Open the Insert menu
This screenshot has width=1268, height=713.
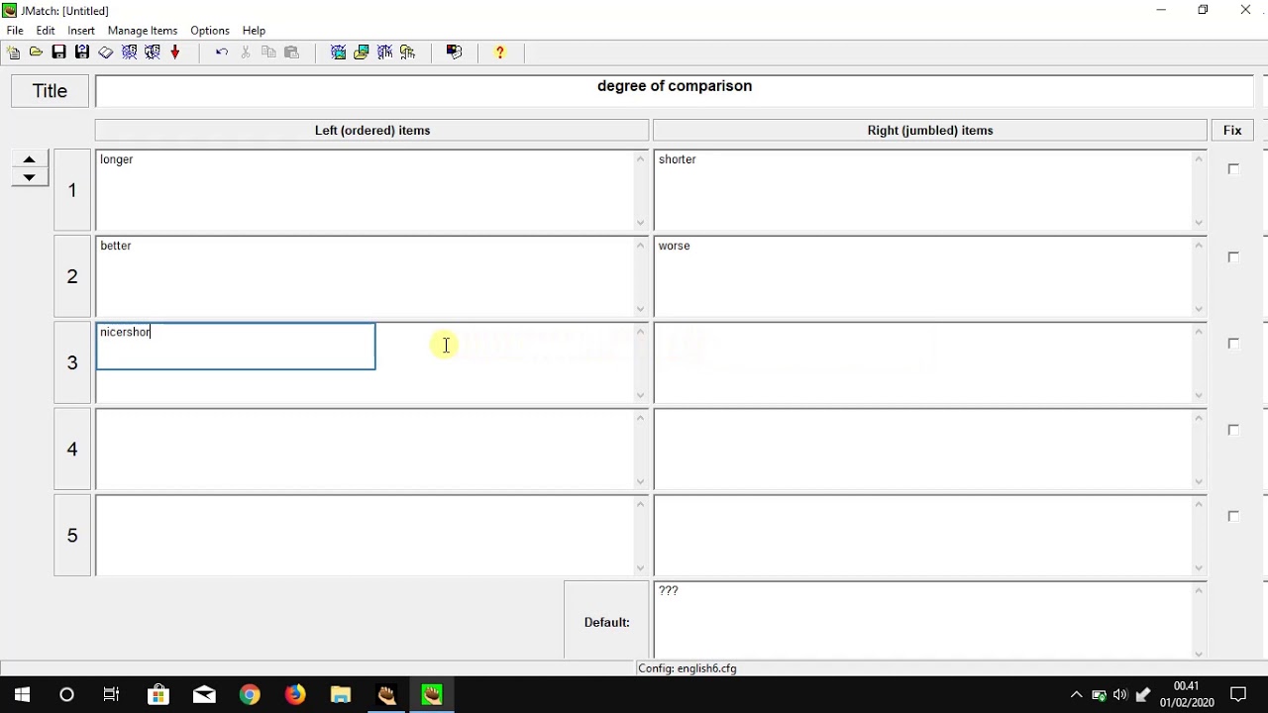[81, 31]
